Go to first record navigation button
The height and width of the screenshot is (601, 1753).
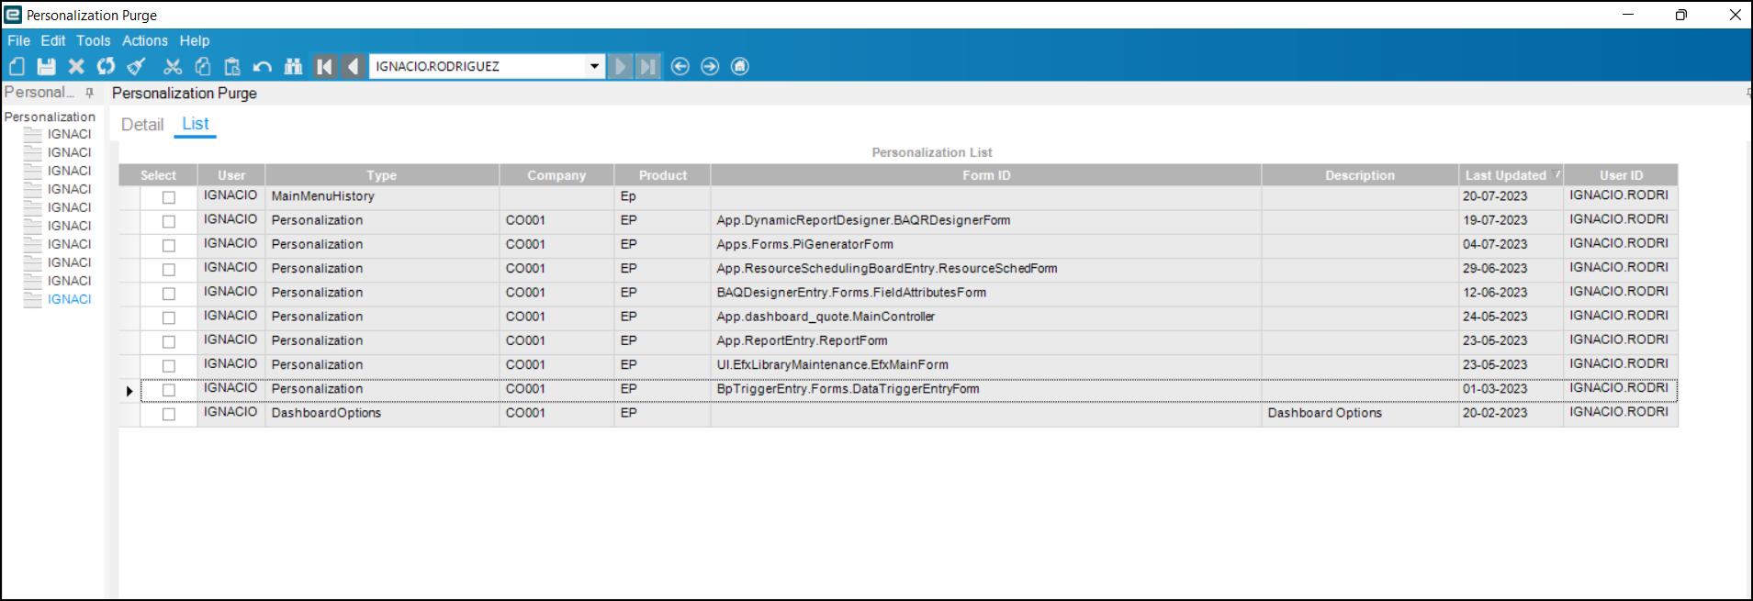324,66
